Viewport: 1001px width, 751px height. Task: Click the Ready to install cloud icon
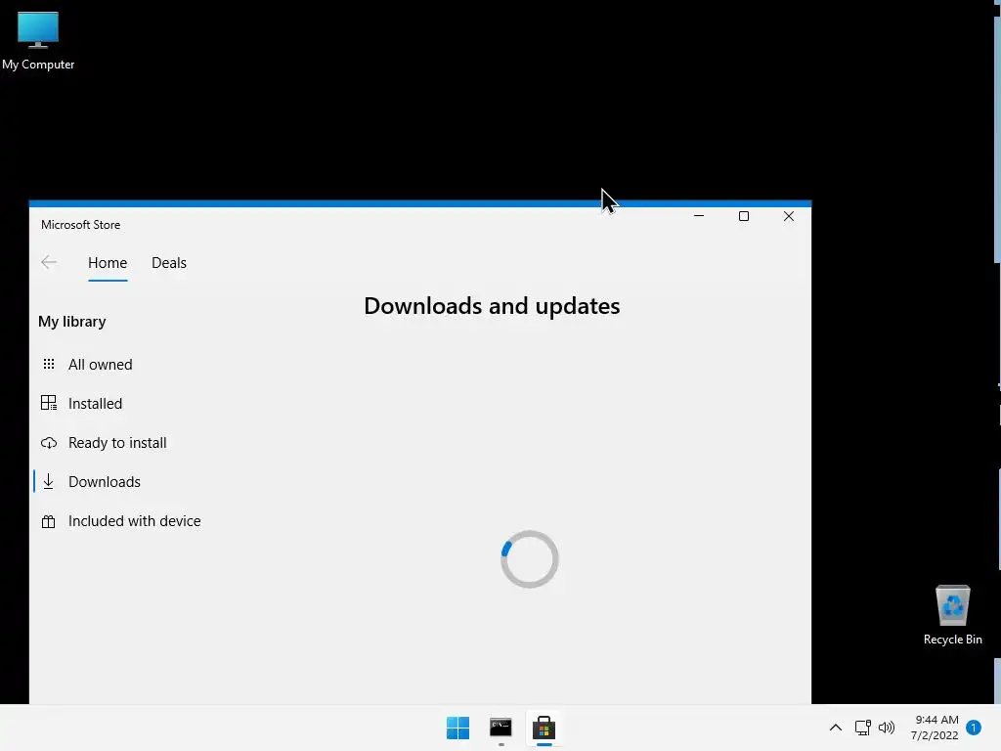click(x=49, y=443)
